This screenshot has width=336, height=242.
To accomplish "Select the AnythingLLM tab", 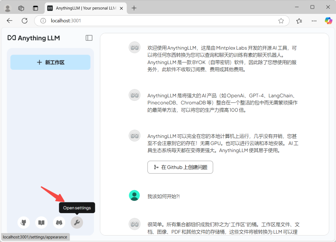I will [86, 8].
